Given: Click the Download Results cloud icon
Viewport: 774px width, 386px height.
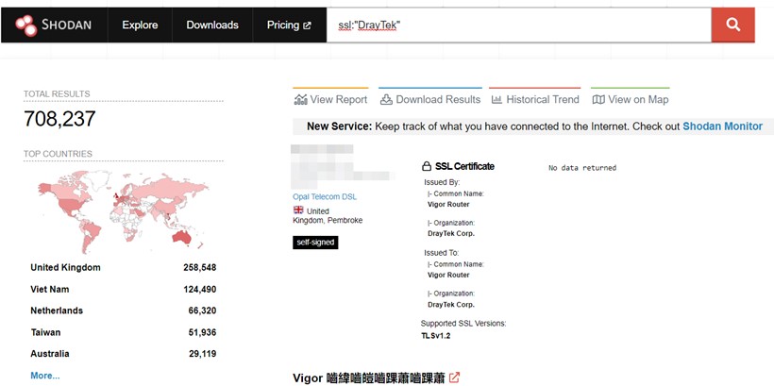Looking at the screenshot, I should 385,99.
